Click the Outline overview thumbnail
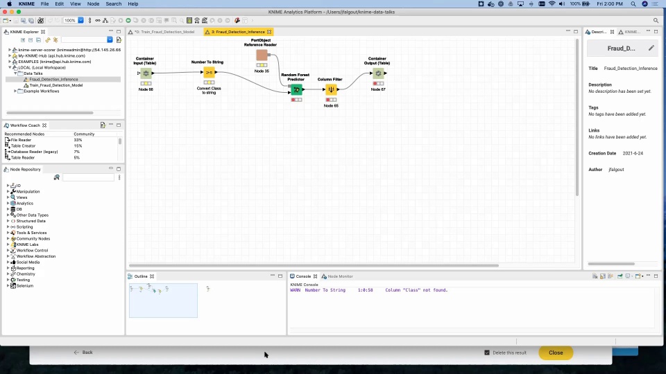This screenshot has height=374, width=666. pos(163,300)
